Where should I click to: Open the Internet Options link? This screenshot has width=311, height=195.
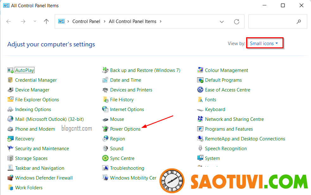[x=127, y=109]
